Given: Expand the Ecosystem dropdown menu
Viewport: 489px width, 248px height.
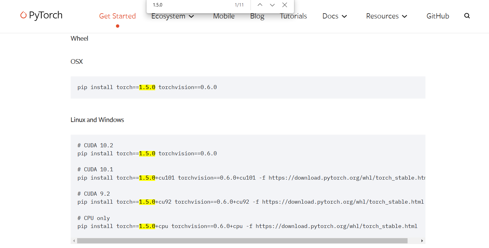Looking at the screenshot, I should point(172,16).
